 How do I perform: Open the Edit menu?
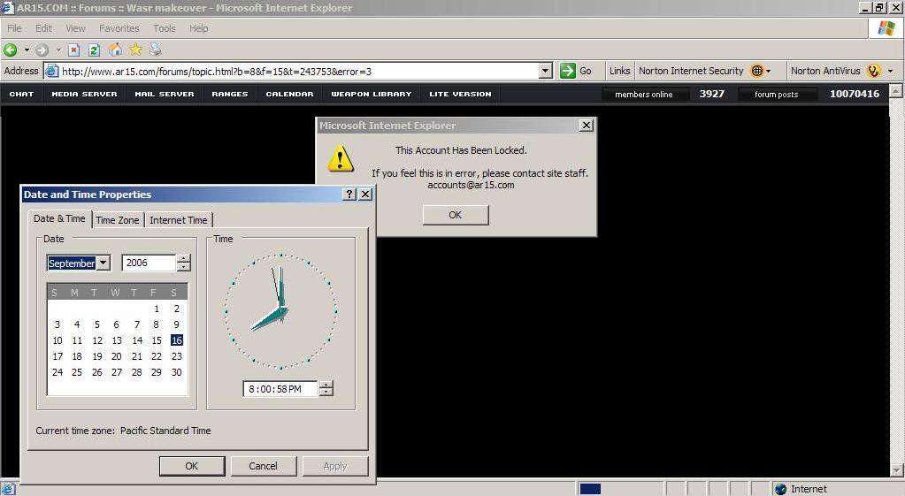[x=43, y=28]
